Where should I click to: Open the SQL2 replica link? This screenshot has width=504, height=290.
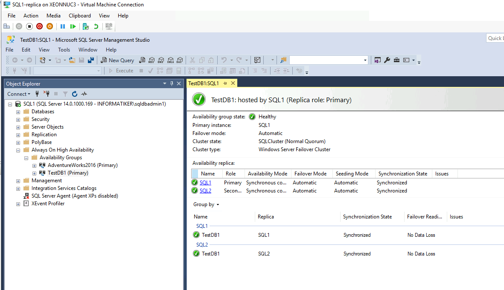coord(205,190)
